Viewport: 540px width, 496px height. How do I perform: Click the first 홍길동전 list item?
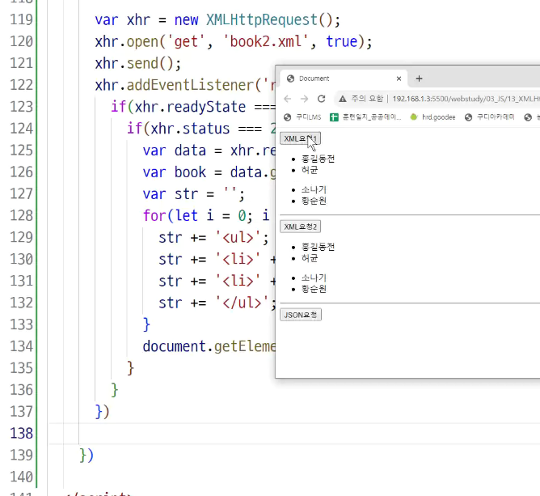[319, 159]
